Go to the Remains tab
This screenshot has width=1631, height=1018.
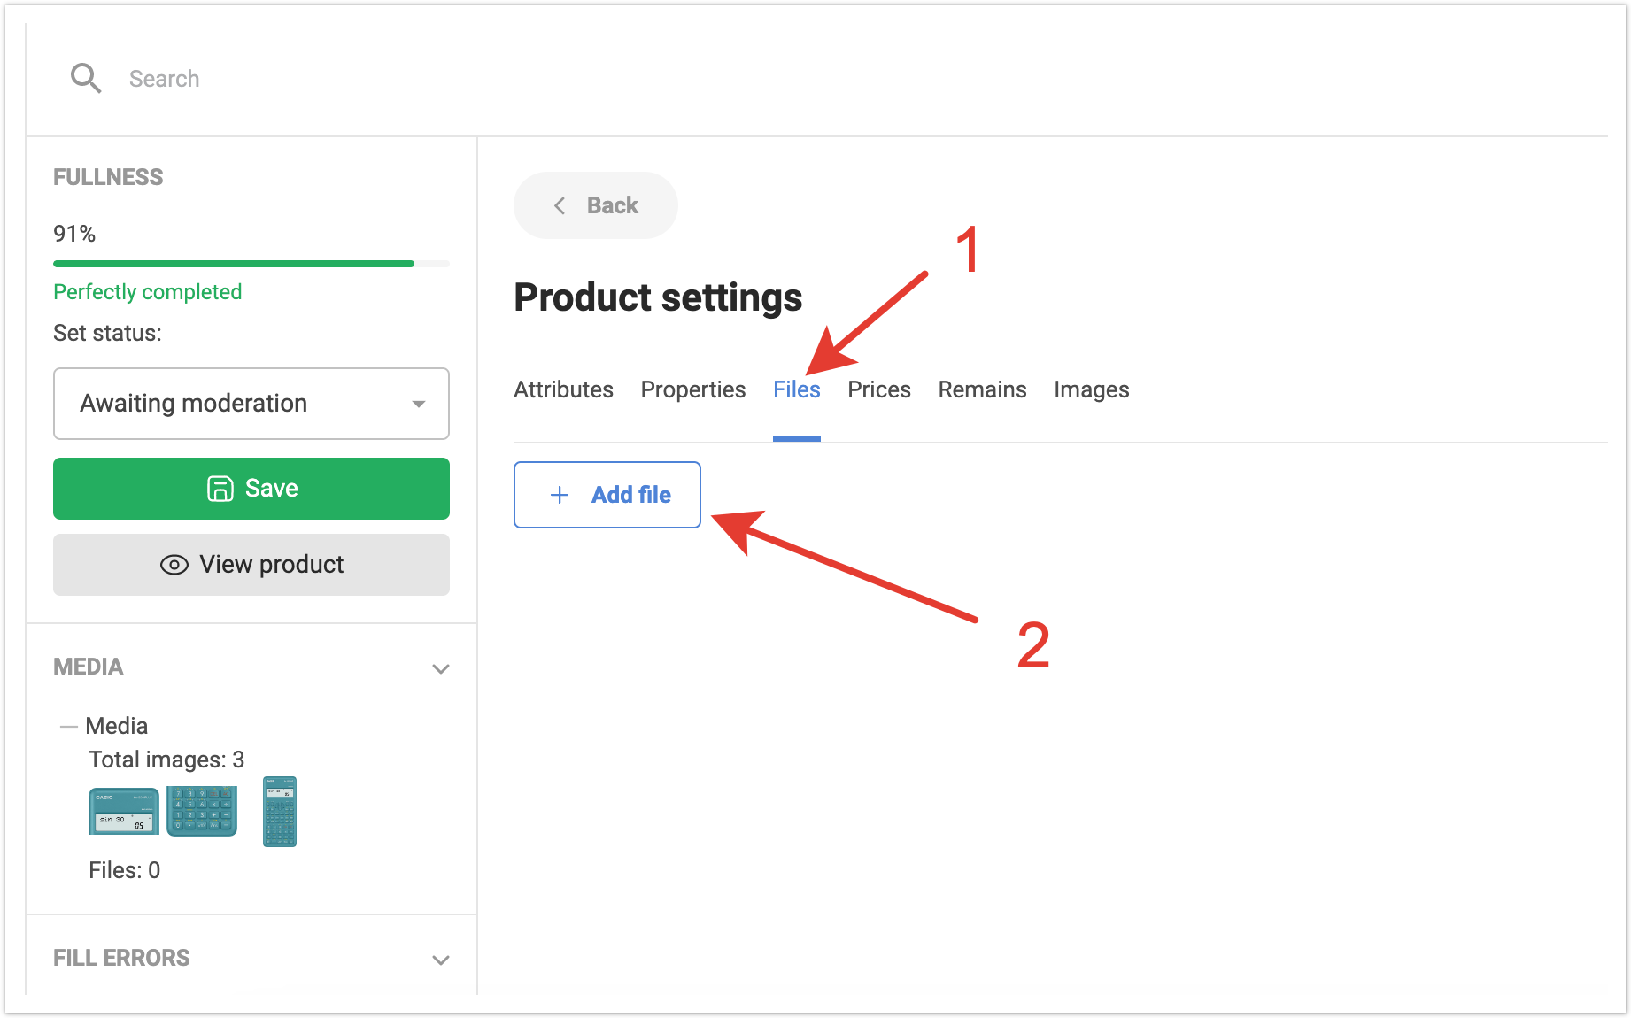[982, 389]
